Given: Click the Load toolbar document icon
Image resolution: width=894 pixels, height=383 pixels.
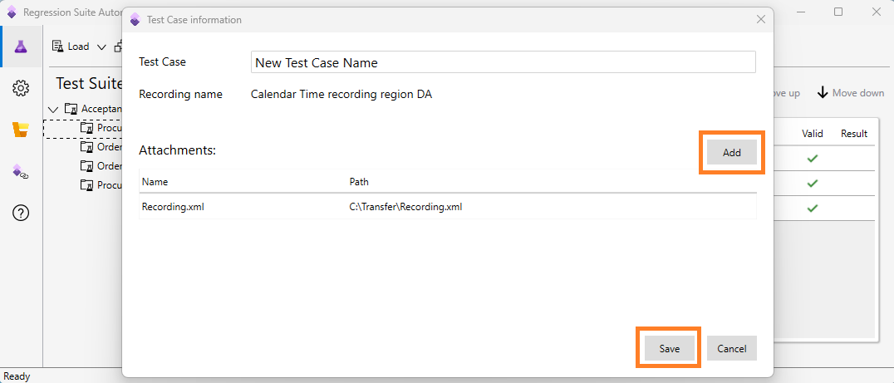Looking at the screenshot, I should coord(58,47).
